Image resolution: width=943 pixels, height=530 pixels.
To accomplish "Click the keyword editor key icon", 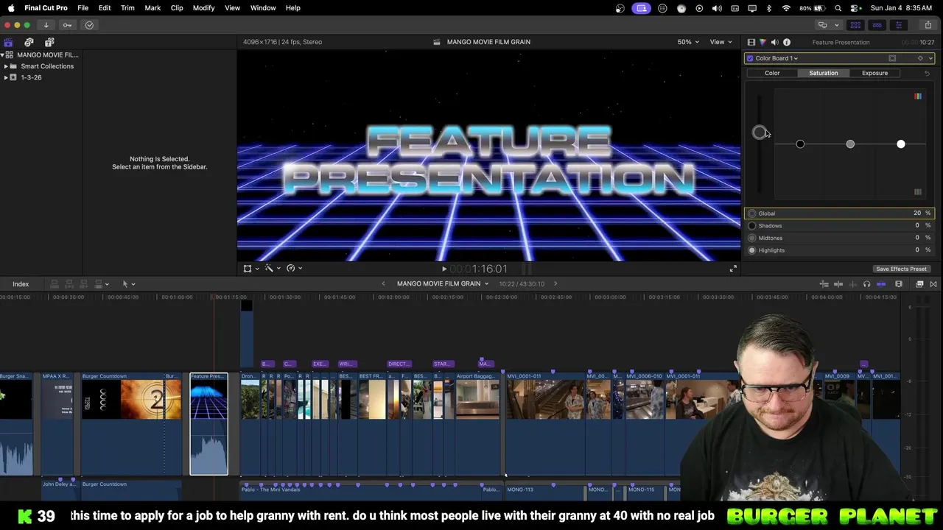I will pyautogui.click(x=67, y=25).
